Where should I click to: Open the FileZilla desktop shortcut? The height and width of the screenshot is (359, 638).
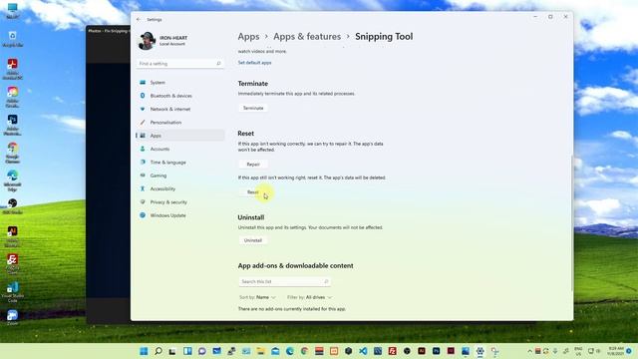(12, 264)
